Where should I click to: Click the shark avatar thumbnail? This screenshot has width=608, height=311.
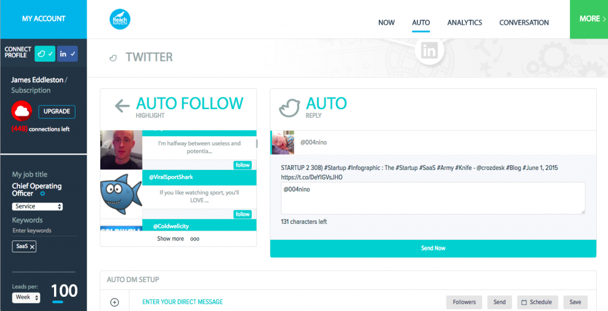[121, 194]
